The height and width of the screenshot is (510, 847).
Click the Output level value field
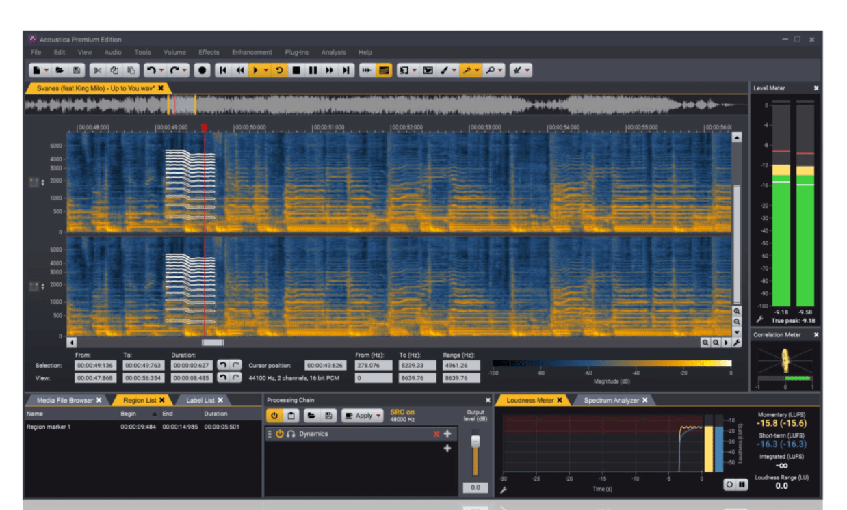[475, 488]
